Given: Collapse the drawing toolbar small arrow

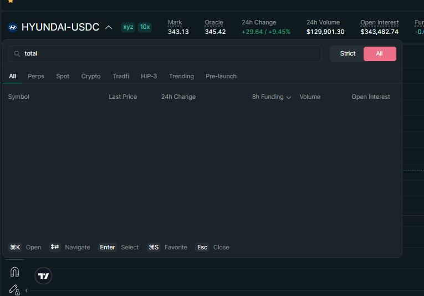Looking at the screenshot, I should pyautogui.click(x=27, y=290).
